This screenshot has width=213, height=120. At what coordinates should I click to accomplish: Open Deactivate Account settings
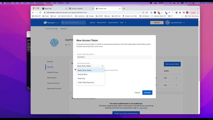click(x=54, y=89)
